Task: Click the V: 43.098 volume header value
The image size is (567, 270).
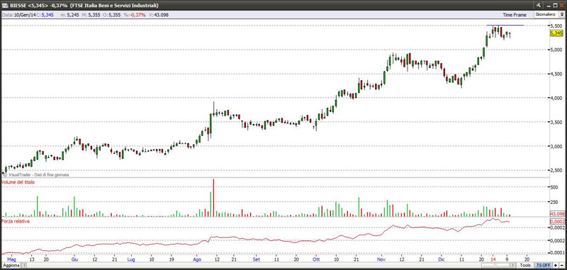Action: click(x=159, y=15)
